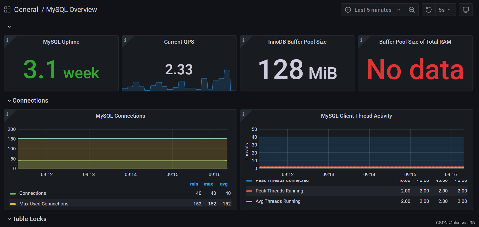479x227 pixels.
Task: Click the 09:14 tick on MySQL Connections graph
Action: (x=131, y=175)
